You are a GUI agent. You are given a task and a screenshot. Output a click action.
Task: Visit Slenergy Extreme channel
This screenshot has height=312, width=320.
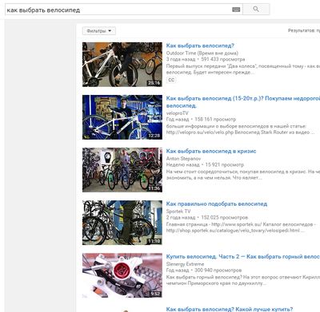coord(185,264)
